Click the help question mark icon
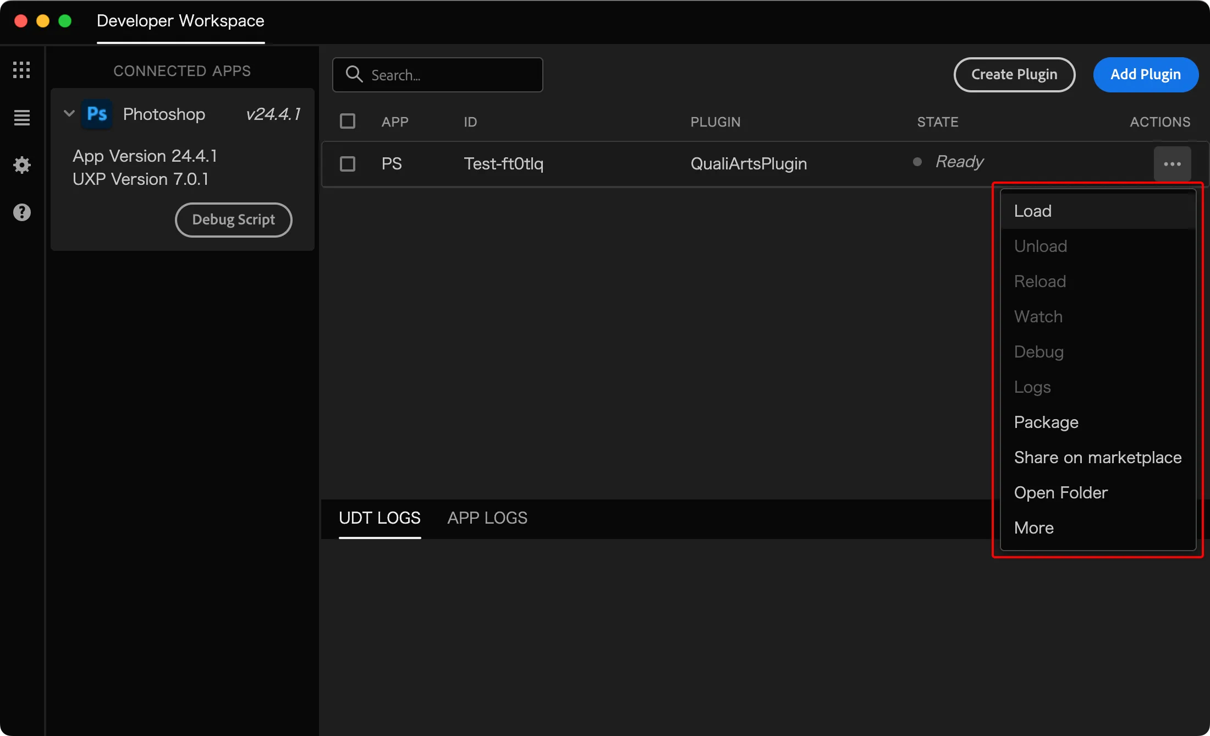This screenshot has width=1210, height=736. 21,212
